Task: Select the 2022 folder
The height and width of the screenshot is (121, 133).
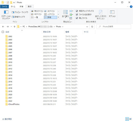Action: click(x=10, y=101)
